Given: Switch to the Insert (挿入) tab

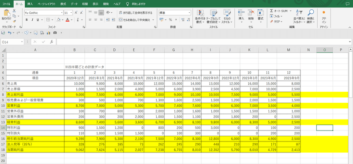Looking at the screenshot, I should [30, 4].
